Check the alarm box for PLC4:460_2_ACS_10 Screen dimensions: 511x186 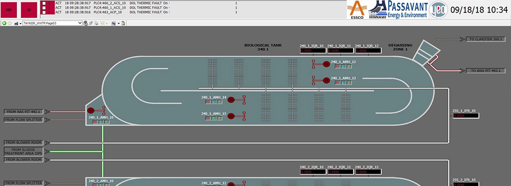click(44, 3)
